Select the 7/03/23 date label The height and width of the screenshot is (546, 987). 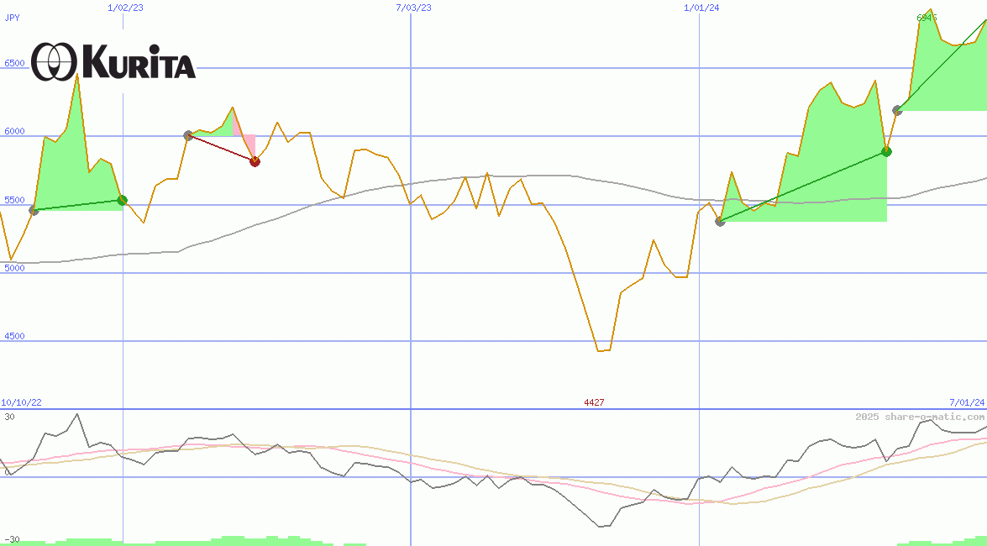click(x=413, y=8)
